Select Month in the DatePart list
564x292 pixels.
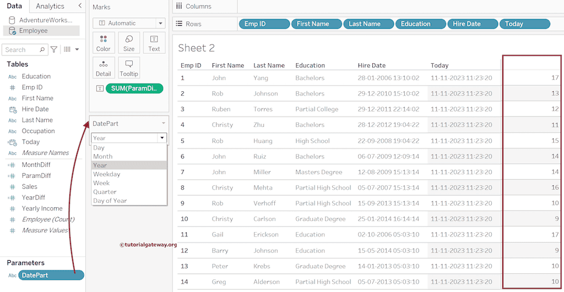103,156
